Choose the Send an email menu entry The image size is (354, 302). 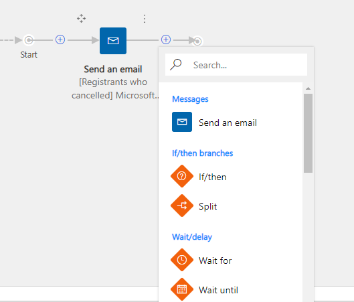point(228,123)
